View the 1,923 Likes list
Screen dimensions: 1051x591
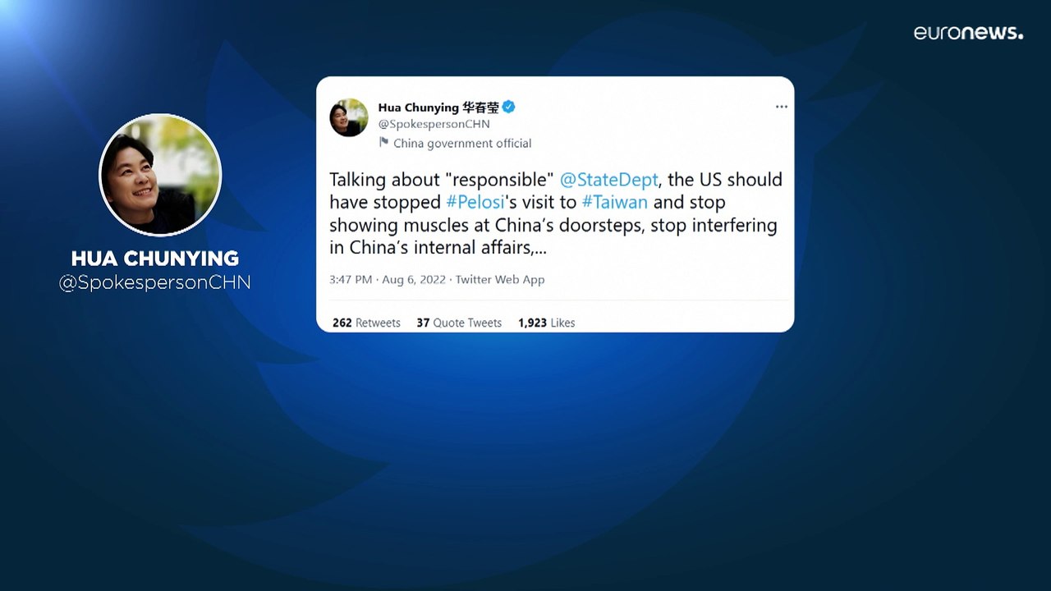click(x=547, y=323)
